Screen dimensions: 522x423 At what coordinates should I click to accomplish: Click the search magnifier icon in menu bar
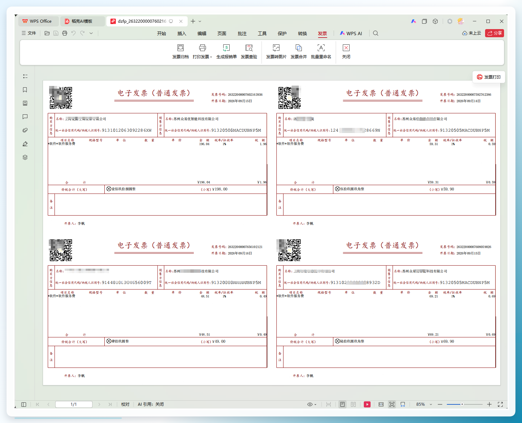376,33
